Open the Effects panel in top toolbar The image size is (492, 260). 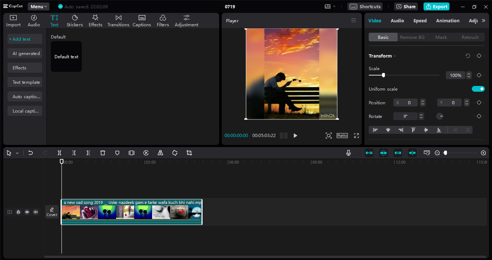click(95, 21)
